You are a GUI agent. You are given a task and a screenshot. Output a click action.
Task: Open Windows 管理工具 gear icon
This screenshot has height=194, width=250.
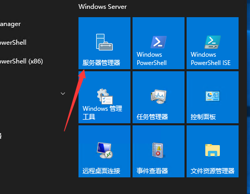[x=104, y=96]
